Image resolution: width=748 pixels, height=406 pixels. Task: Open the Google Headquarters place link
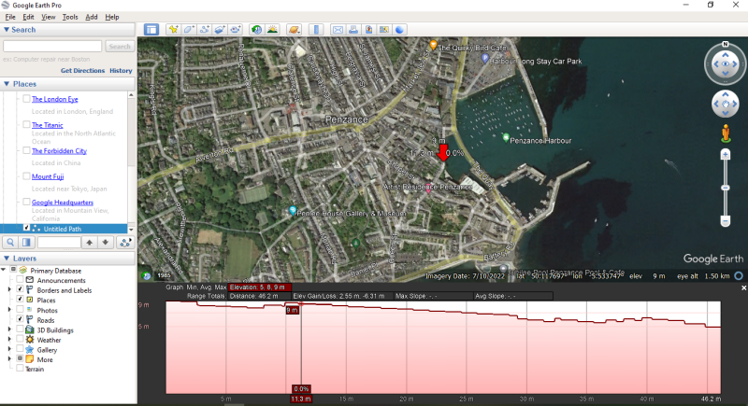click(63, 203)
